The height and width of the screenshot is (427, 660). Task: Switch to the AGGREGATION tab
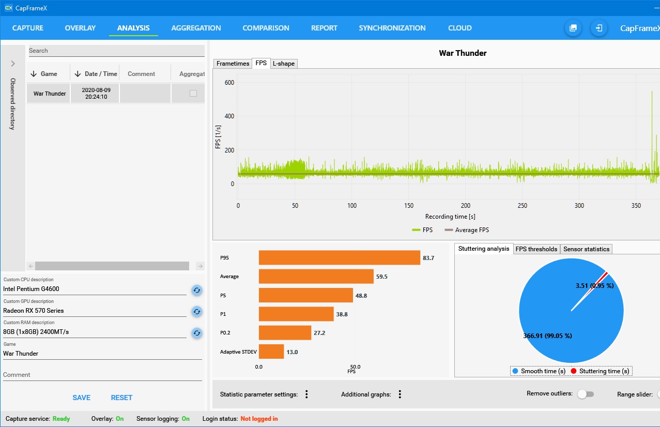click(x=196, y=28)
